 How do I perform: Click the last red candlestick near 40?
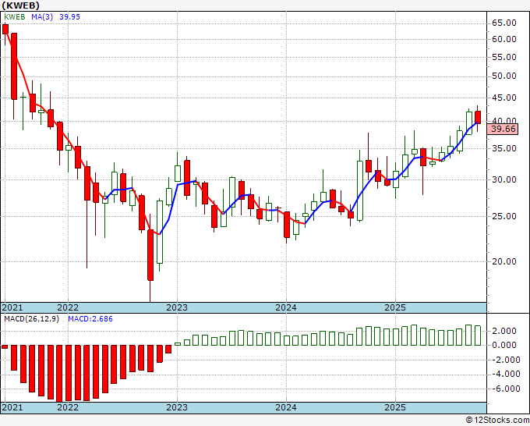pyautogui.click(x=478, y=117)
